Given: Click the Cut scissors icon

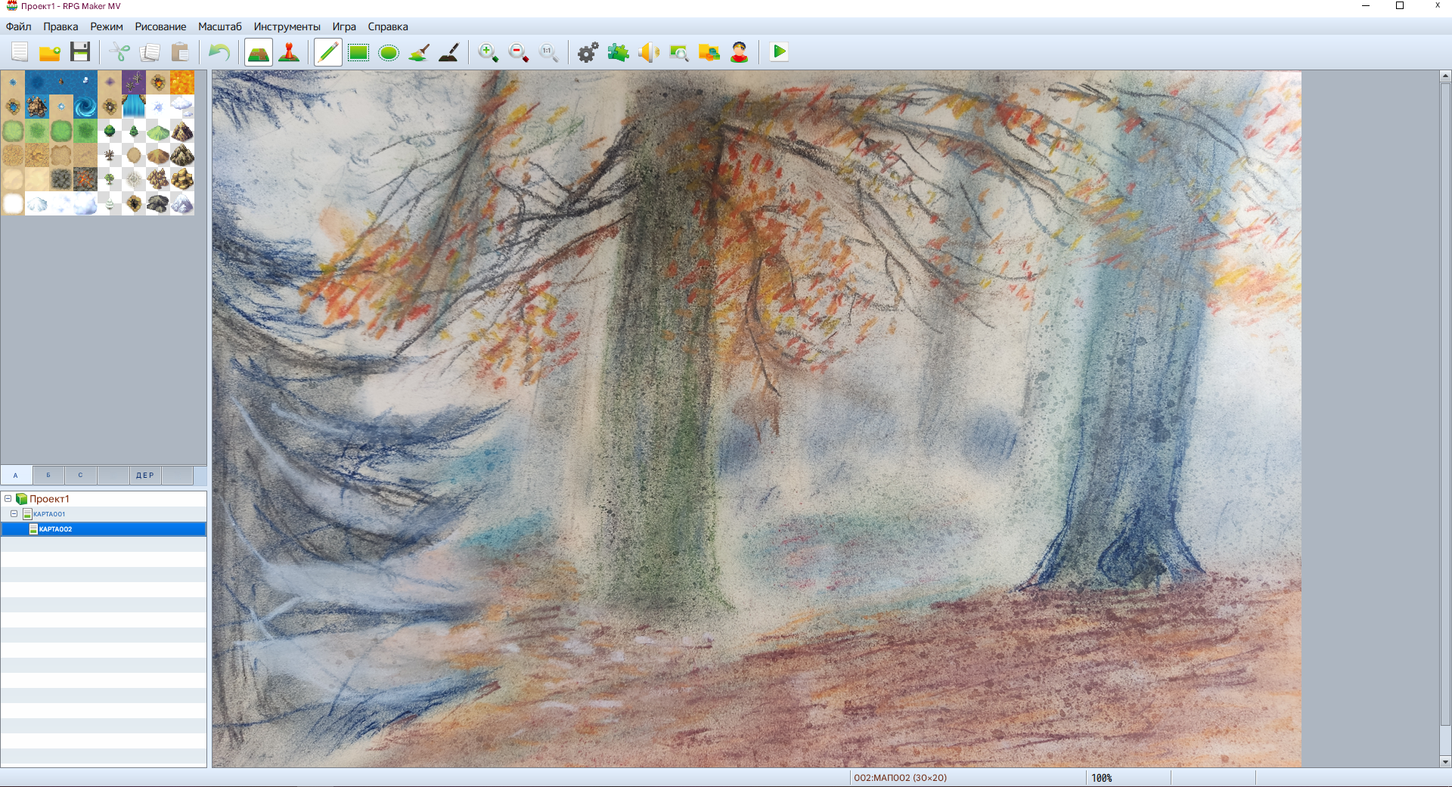Looking at the screenshot, I should point(119,52).
